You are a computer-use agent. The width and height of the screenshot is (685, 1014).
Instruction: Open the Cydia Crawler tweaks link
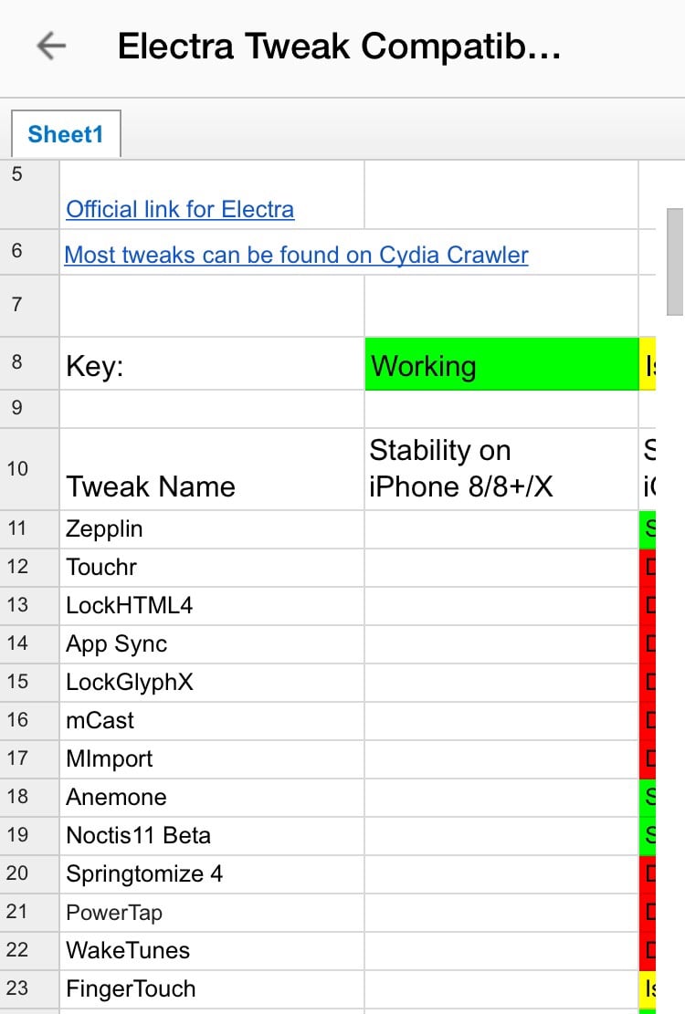click(x=296, y=255)
